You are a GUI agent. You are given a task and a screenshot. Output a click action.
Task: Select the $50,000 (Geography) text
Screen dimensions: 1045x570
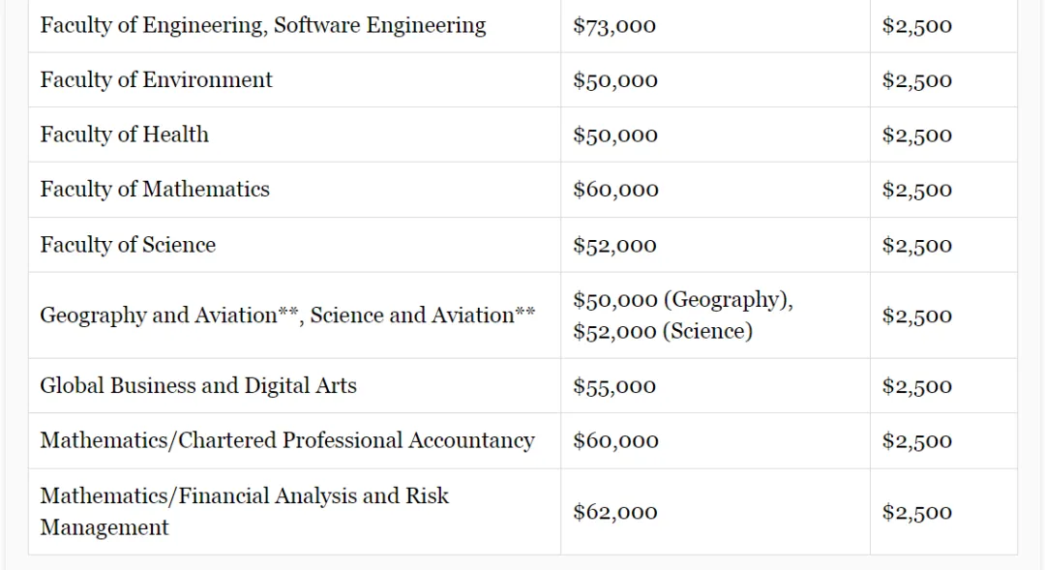pos(683,300)
